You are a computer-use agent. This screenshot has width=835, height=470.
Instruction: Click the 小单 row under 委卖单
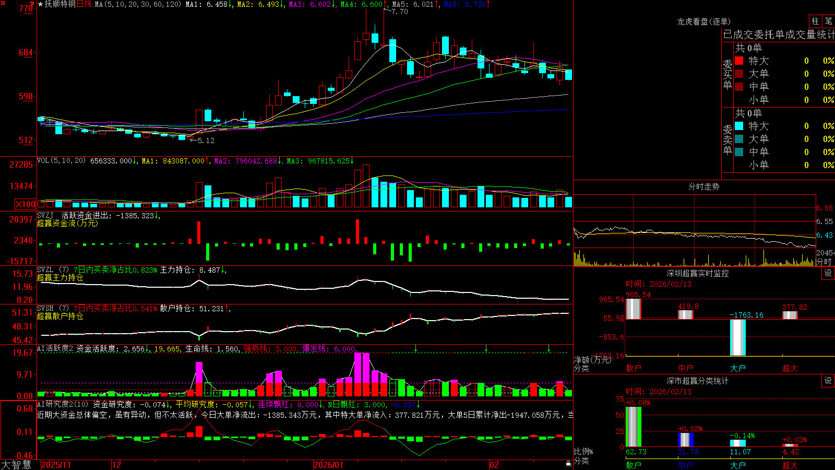[x=784, y=165]
